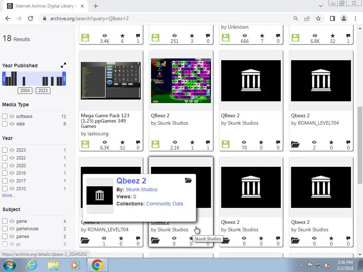This screenshot has width=363, height=272.
Task: Click the address bar URL
Action: click(89, 18)
